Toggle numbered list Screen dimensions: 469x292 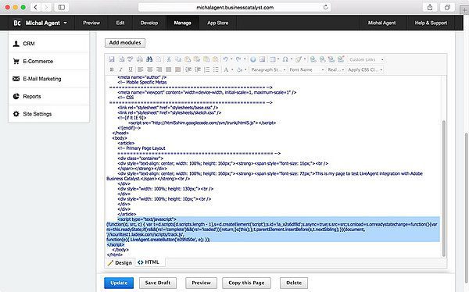click(x=206, y=69)
